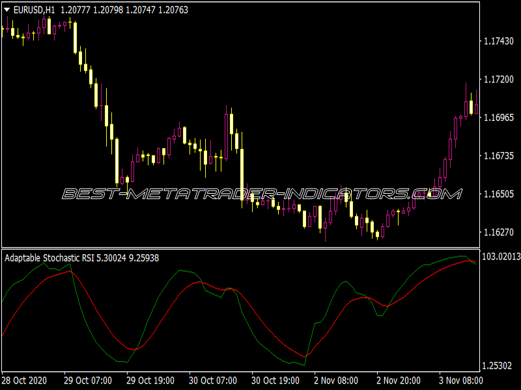
Task: Click the triangle arrow beside EURUSD,H1
Action: tap(7, 9)
